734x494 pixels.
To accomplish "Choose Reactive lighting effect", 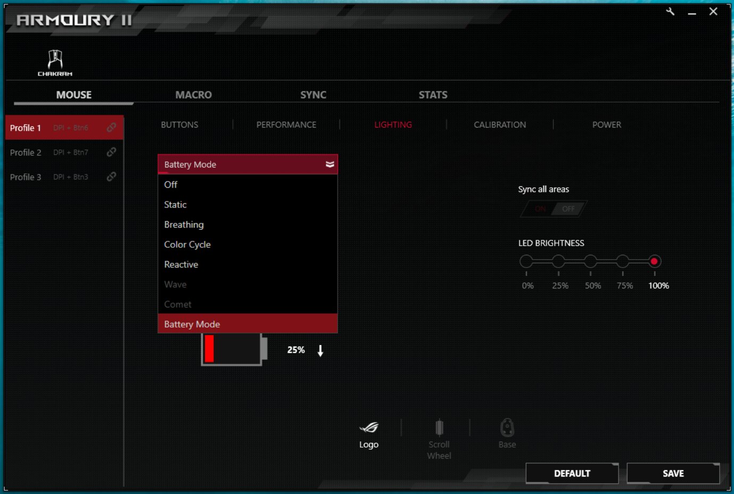I will pyautogui.click(x=248, y=264).
